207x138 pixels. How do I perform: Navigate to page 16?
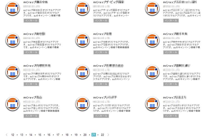(49, 135)
